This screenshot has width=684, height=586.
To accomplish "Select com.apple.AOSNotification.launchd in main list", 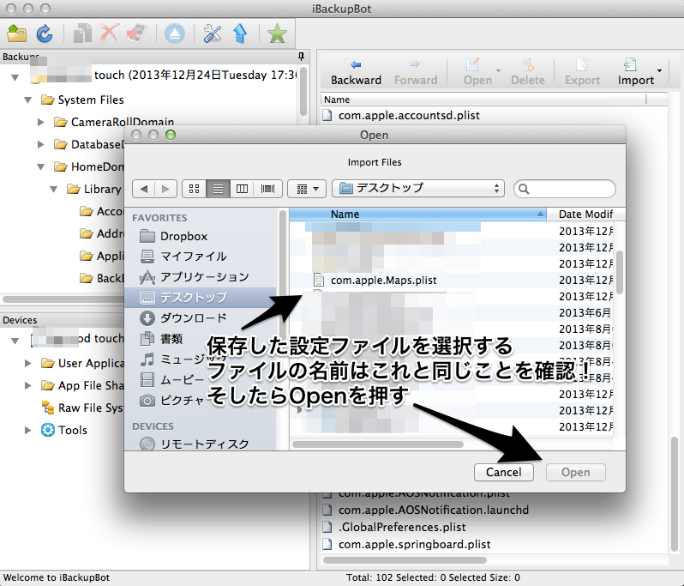I will tap(426, 510).
